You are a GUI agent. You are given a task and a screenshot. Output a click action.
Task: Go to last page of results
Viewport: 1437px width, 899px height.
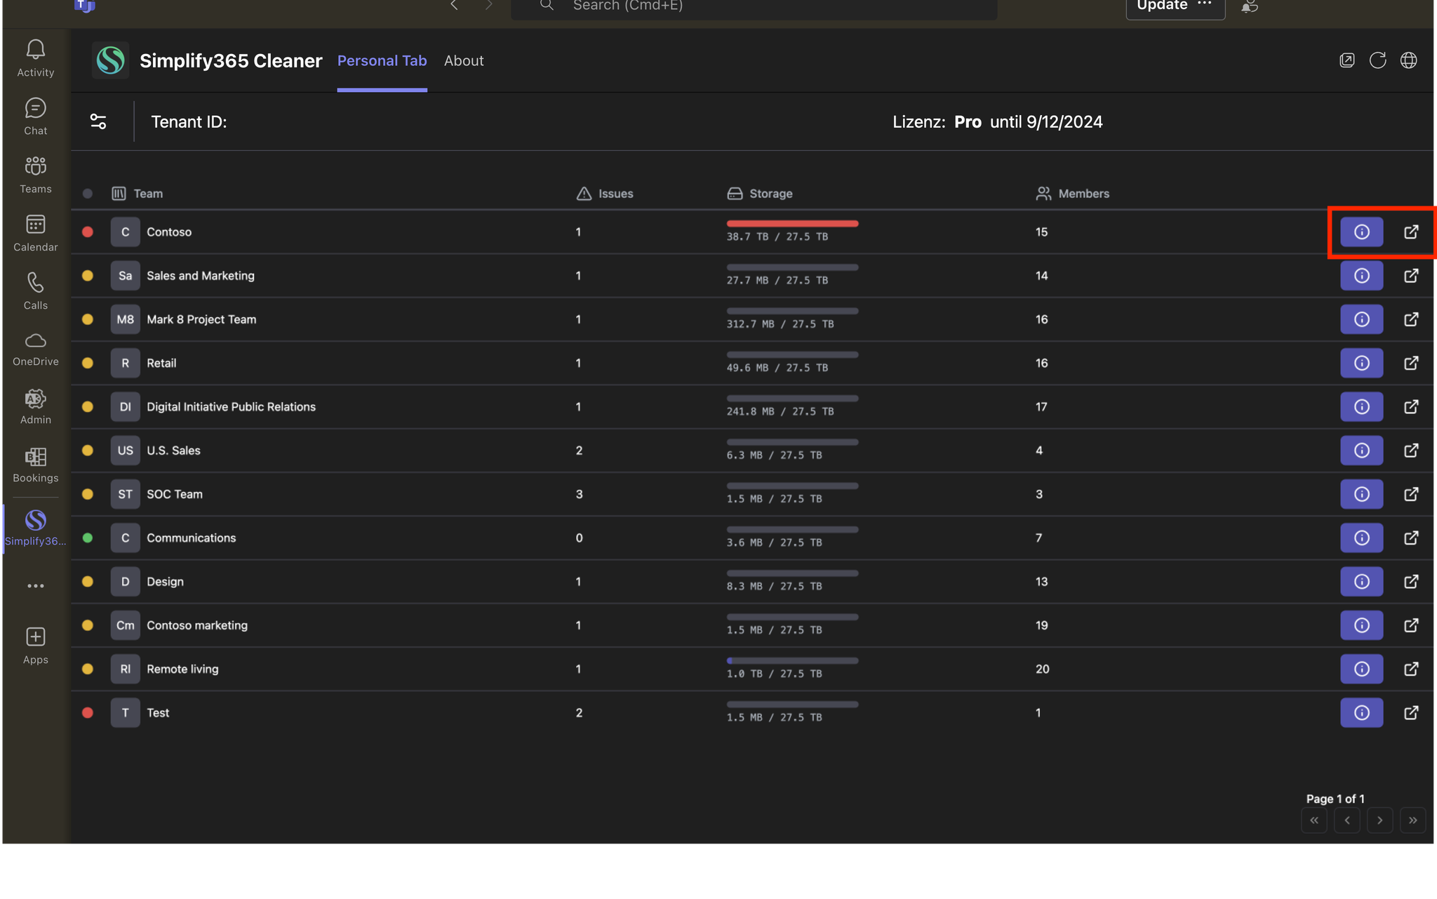pyautogui.click(x=1413, y=820)
